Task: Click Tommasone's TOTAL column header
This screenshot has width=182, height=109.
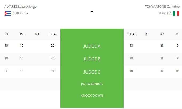Action: coord(131,34)
